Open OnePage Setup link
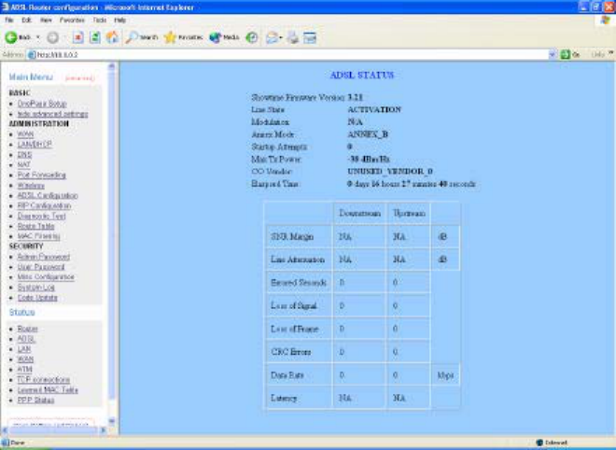 [42, 104]
